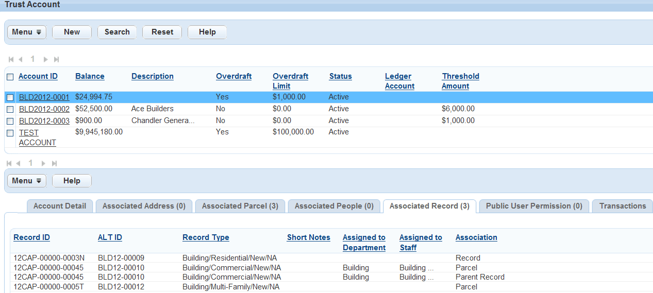Expand the lower Menu dropdown above the tabs
The height and width of the screenshot is (293, 653).
[x=27, y=181]
